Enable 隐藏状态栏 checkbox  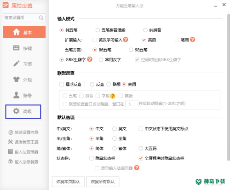tap(92, 158)
